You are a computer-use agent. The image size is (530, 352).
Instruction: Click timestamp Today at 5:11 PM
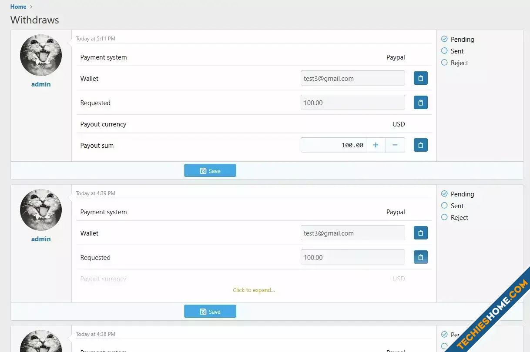pyautogui.click(x=96, y=39)
